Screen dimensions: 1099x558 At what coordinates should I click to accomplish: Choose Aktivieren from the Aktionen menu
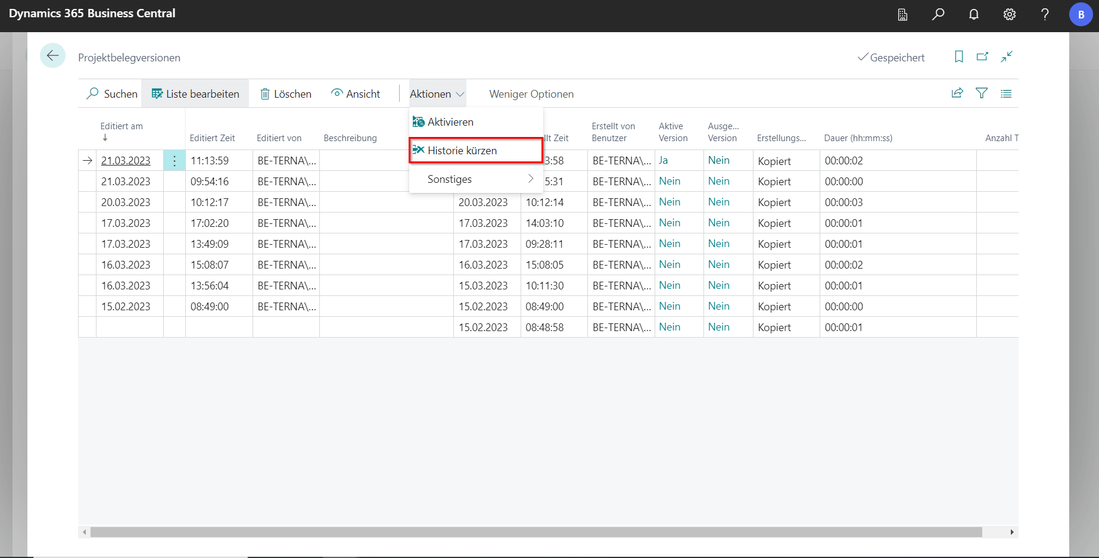click(x=450, y=122)
